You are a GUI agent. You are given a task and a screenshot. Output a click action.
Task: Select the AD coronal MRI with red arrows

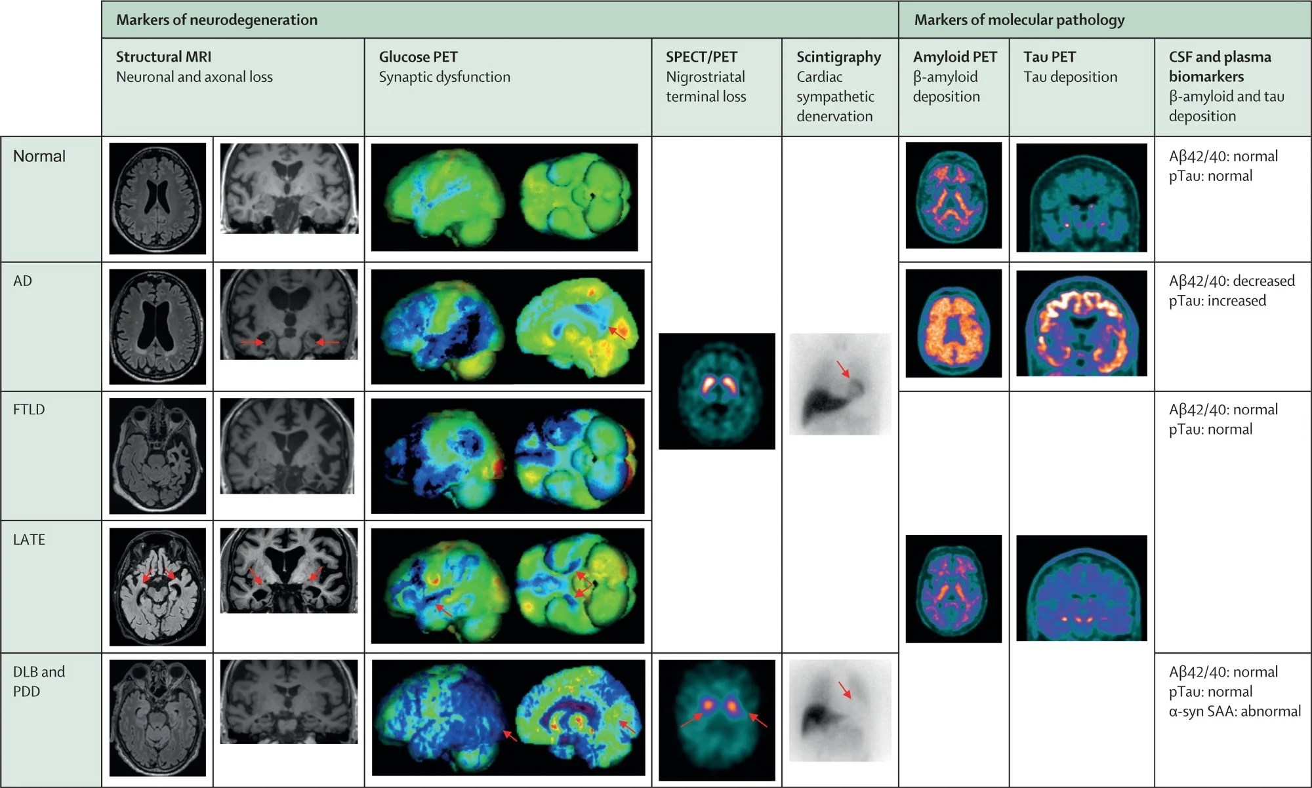(289, 314)
